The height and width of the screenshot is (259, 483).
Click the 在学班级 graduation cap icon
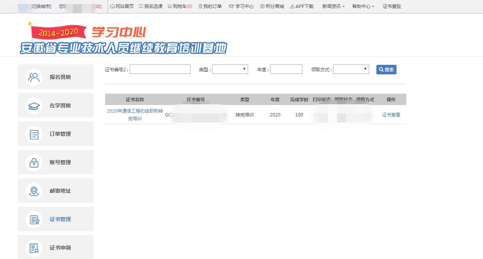[x=34, y=105]
